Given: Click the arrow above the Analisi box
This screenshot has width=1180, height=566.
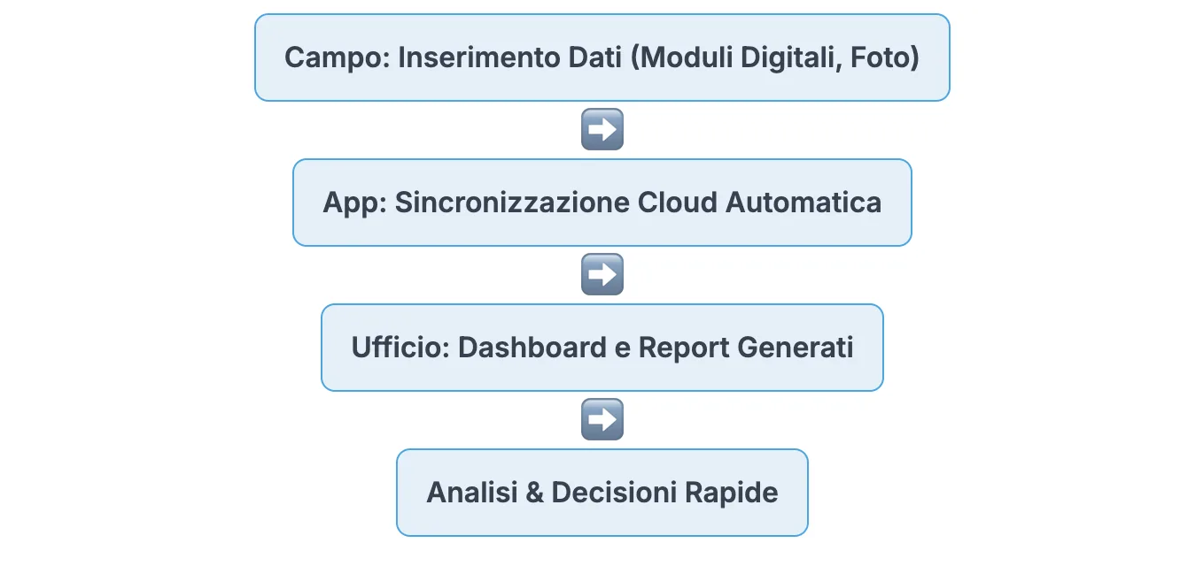Looking at the screenshot, I should click(602, 420).
